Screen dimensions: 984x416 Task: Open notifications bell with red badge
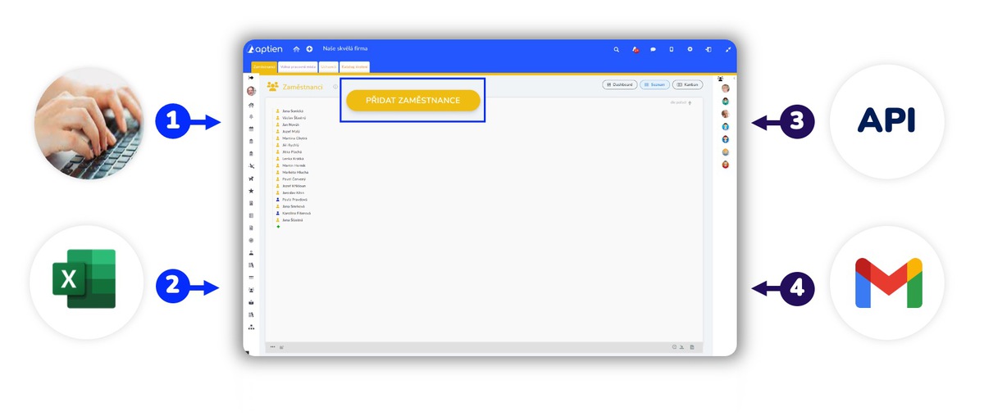coord(635,49)
